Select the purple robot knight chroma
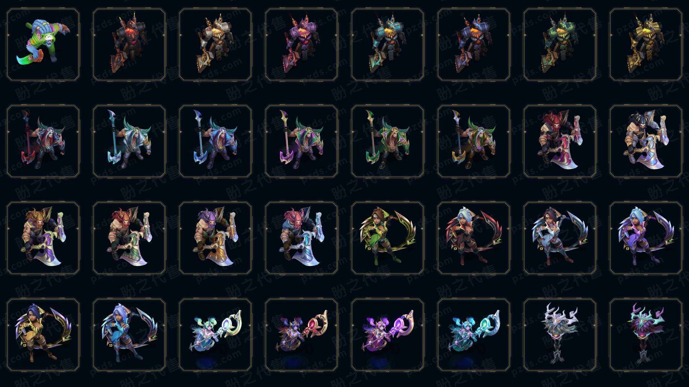The height and width of the screenshot is (387, 689). 301,45
